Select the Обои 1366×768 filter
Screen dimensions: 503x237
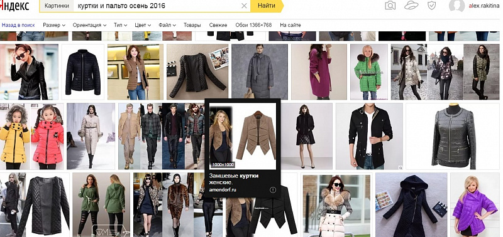253,25
